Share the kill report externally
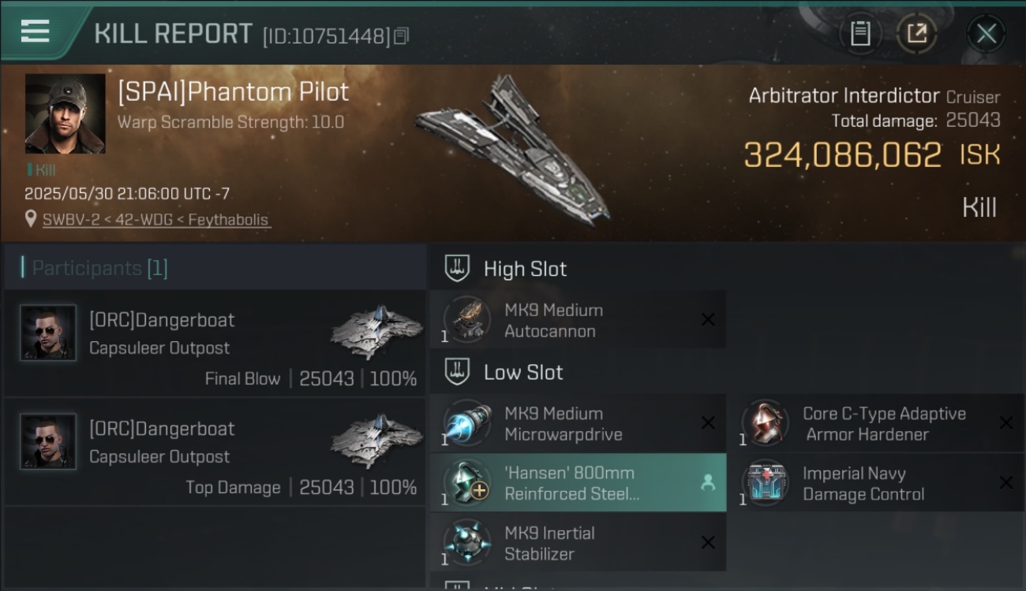The width and height of the screenshot is (1026, 591). pyautogui.click(x=916, y=33)
